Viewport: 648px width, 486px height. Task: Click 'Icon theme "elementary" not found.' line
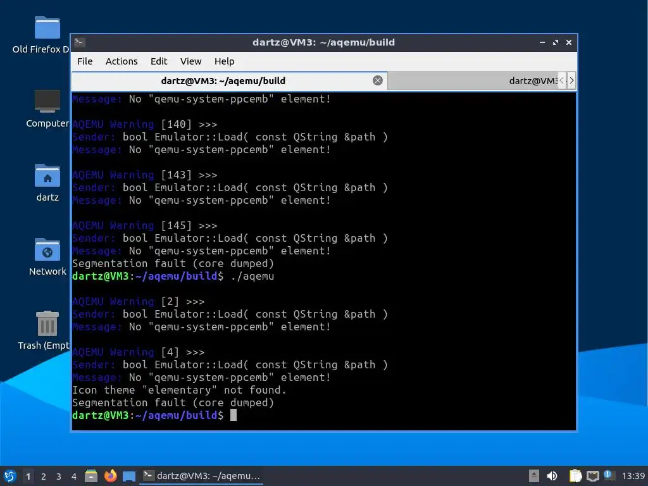(179, 390)
